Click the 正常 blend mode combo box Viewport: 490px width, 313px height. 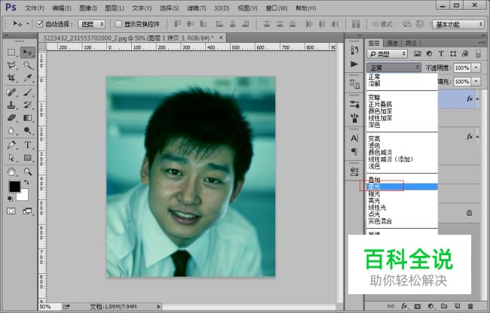(x=394, y=67)
